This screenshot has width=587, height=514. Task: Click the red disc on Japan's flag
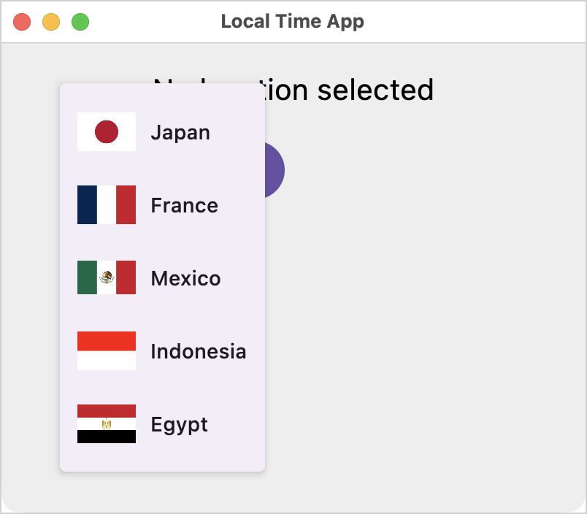tap(107, 131)
